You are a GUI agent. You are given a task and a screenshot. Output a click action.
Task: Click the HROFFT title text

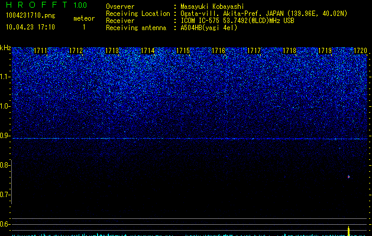tap(37, 5)
